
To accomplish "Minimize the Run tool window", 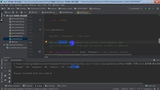I will [x=158, y=60].
